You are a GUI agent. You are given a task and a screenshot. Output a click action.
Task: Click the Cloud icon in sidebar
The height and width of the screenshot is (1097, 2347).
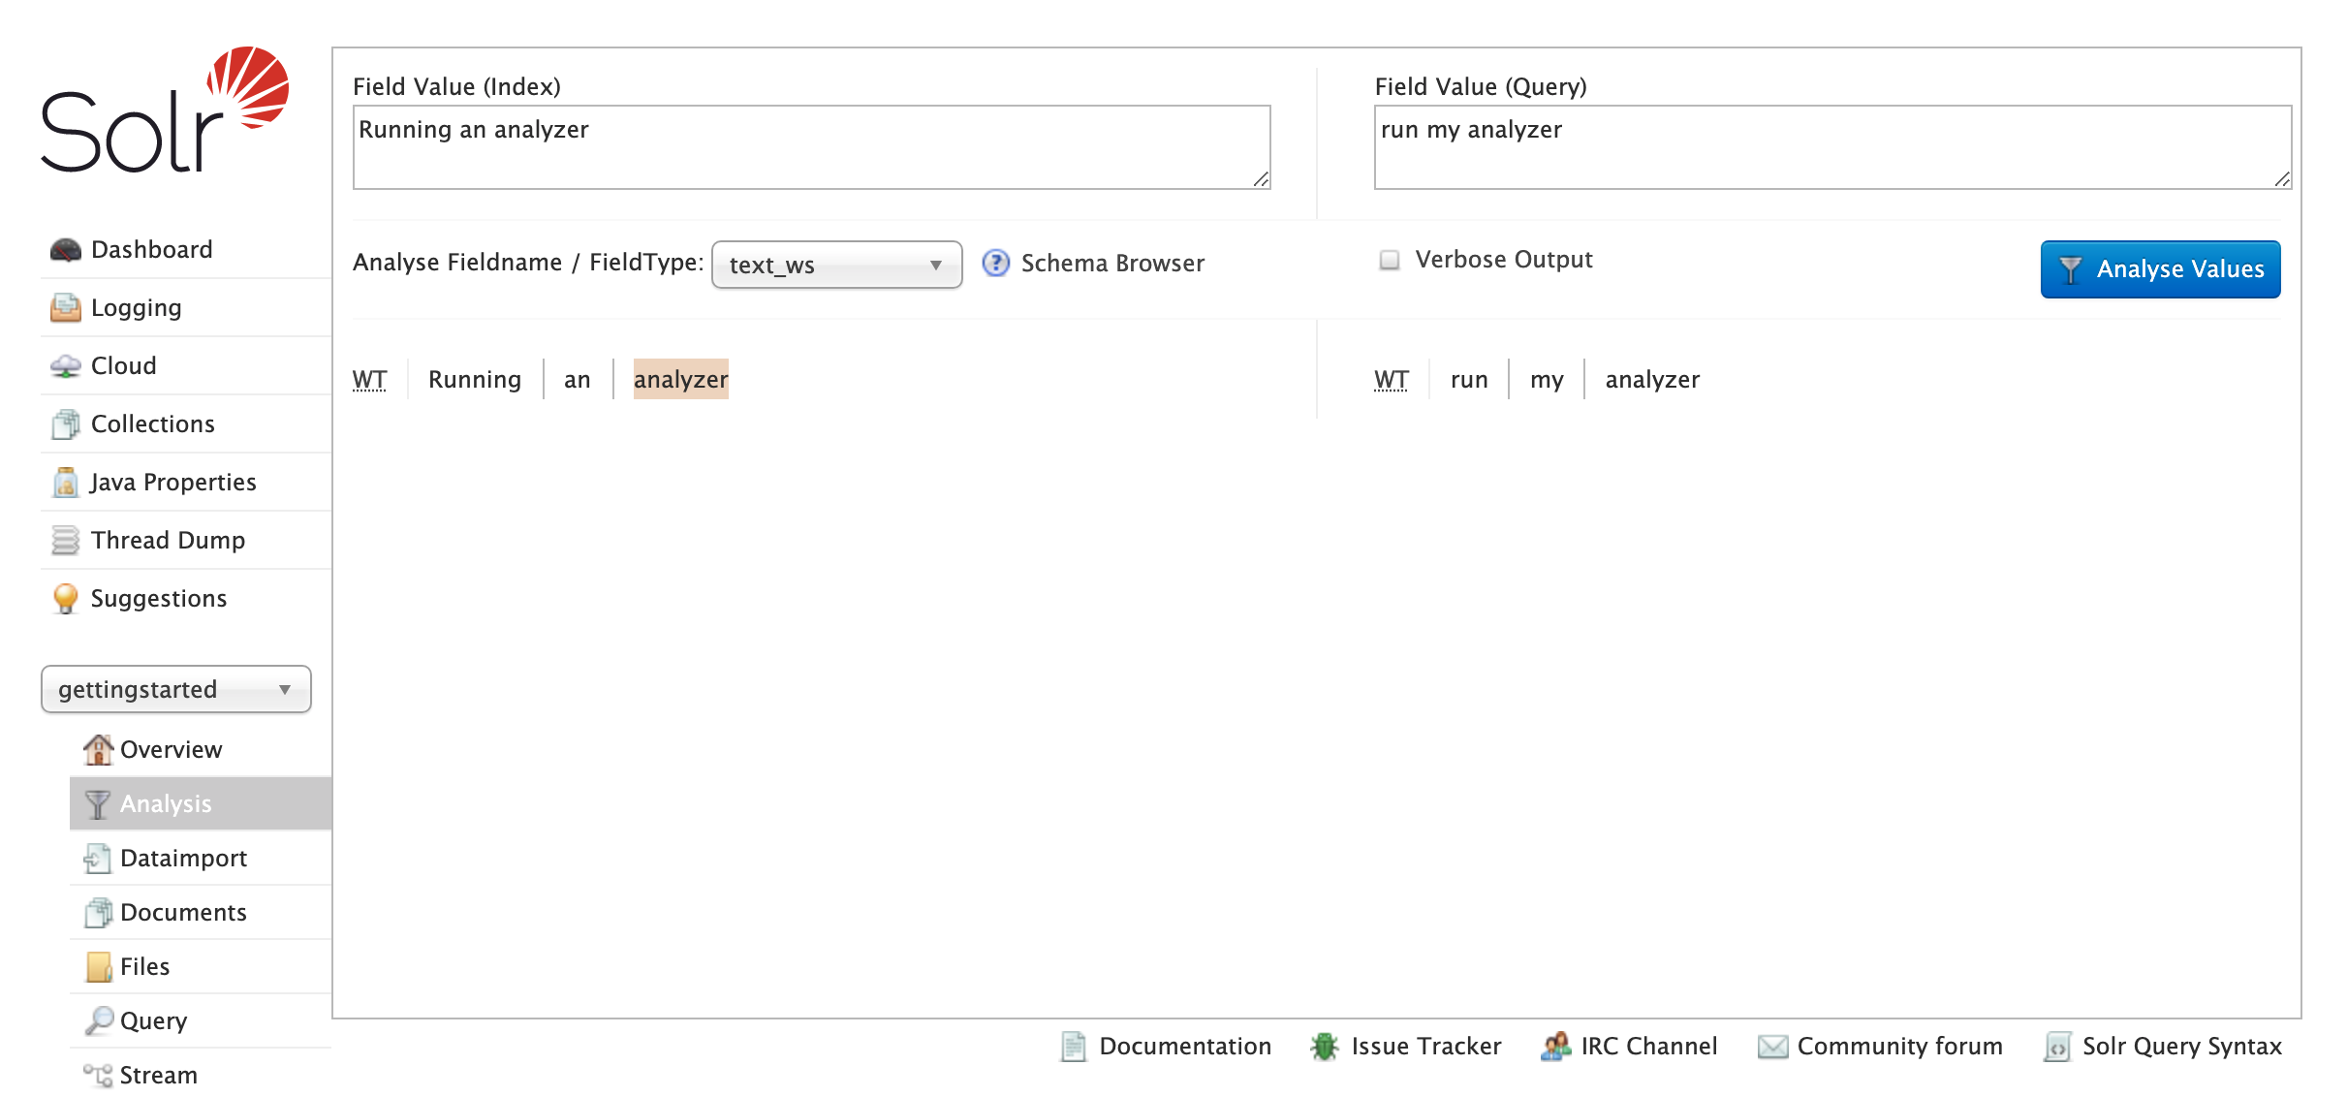click(66, 366)
